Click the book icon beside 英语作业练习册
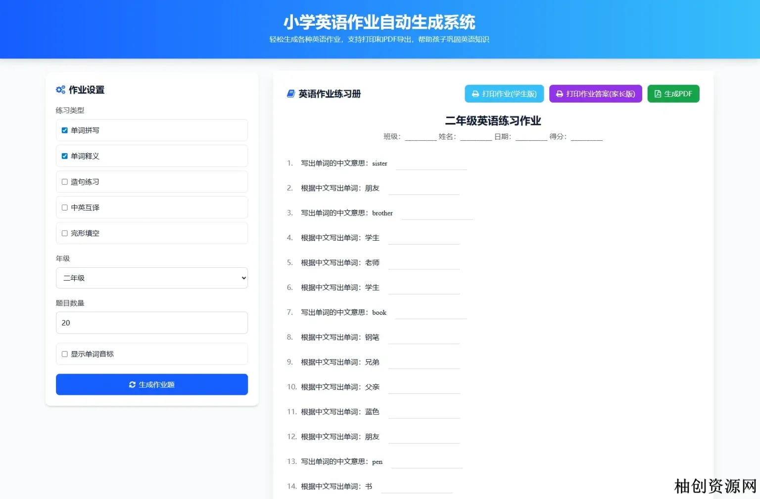 [291, 94]
